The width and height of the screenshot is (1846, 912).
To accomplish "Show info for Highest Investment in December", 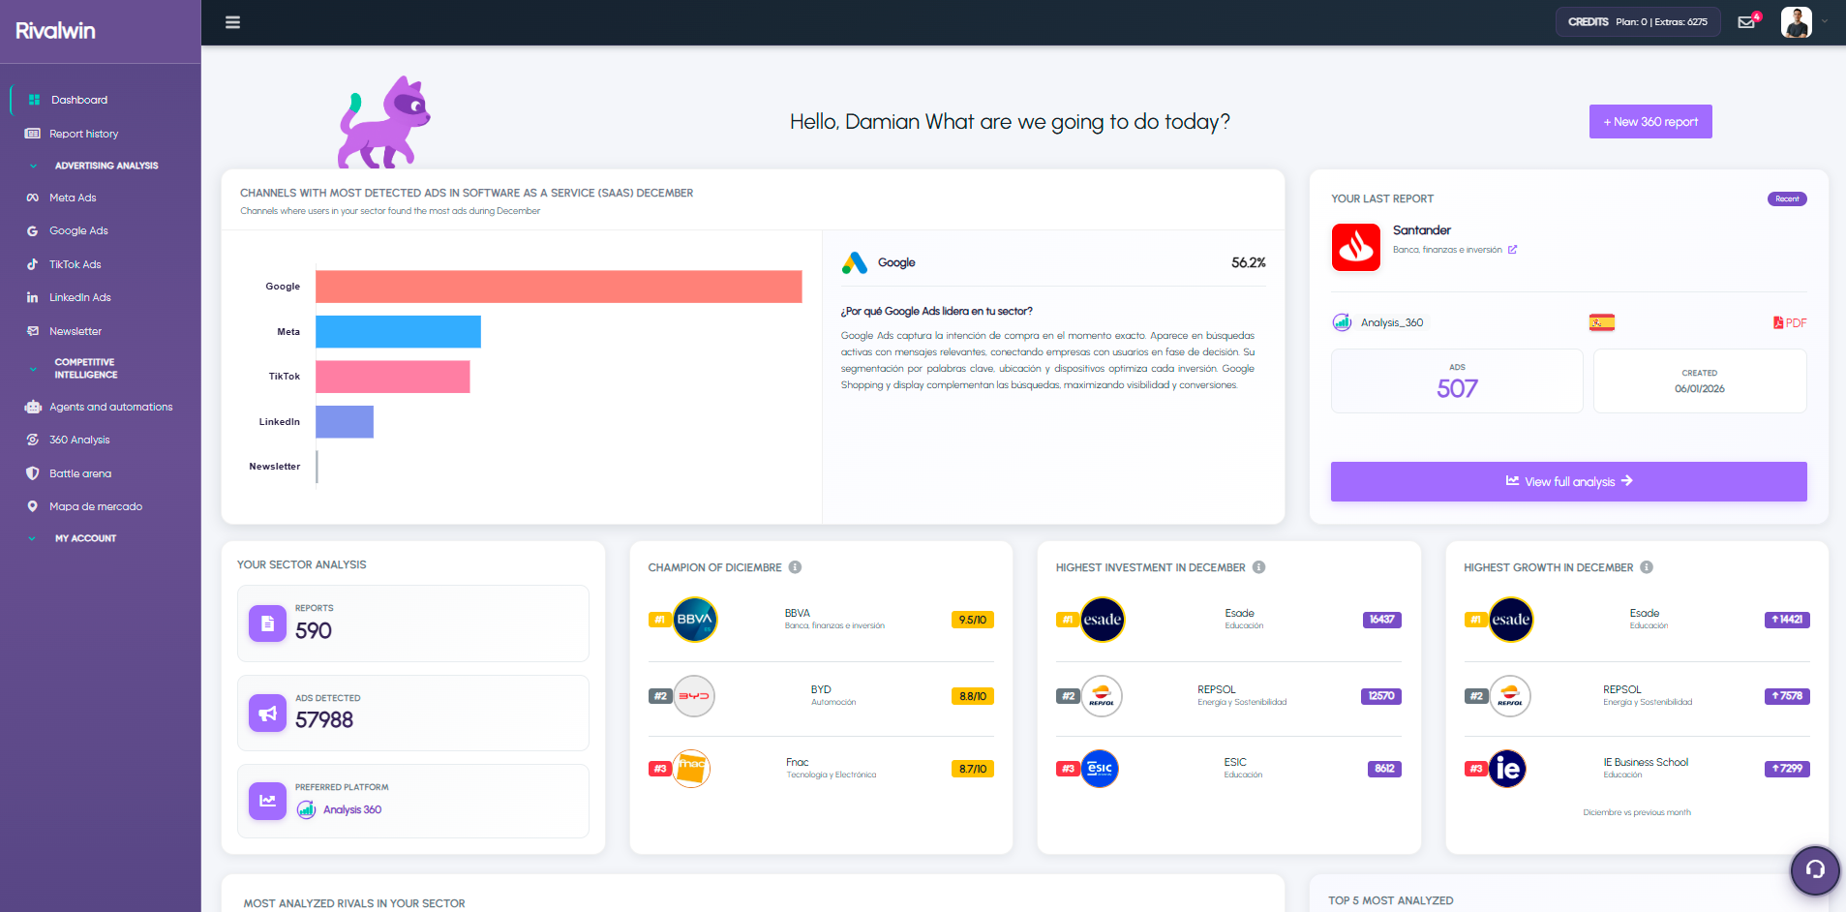I will point(1258,567).
